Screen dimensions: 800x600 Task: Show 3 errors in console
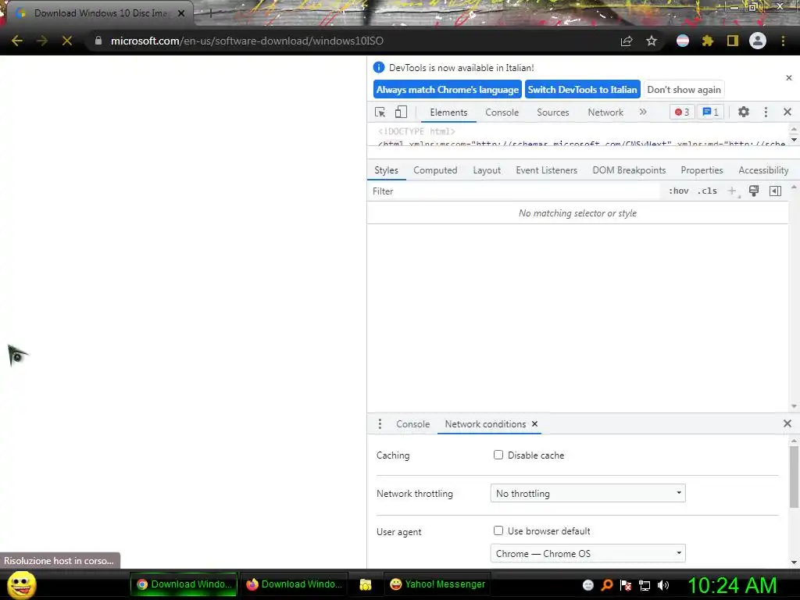(682, 112)
